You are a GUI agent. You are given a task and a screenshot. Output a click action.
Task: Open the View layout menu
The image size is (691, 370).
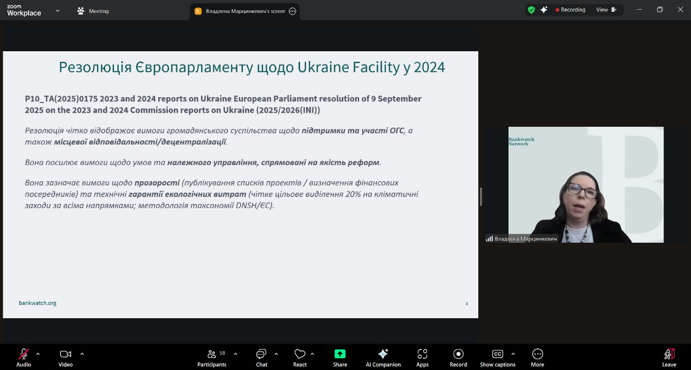[x=606, y=10]
